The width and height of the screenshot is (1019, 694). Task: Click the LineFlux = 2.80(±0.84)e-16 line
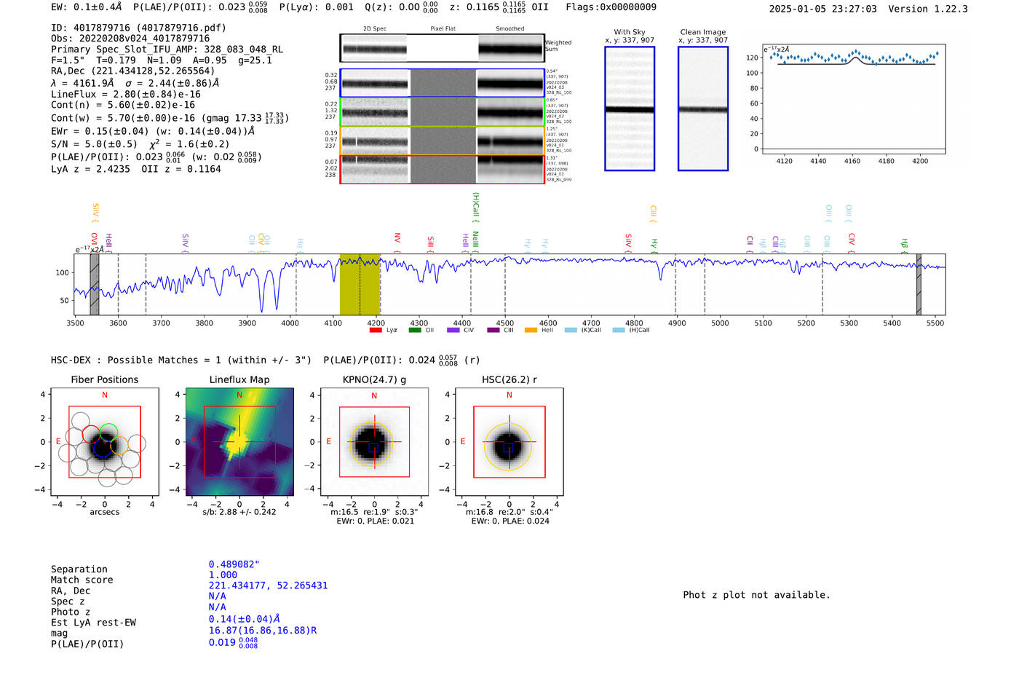125,94
